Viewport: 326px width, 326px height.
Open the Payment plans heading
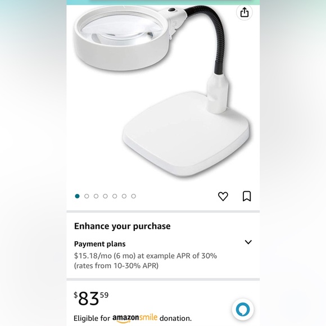point(100,244)
